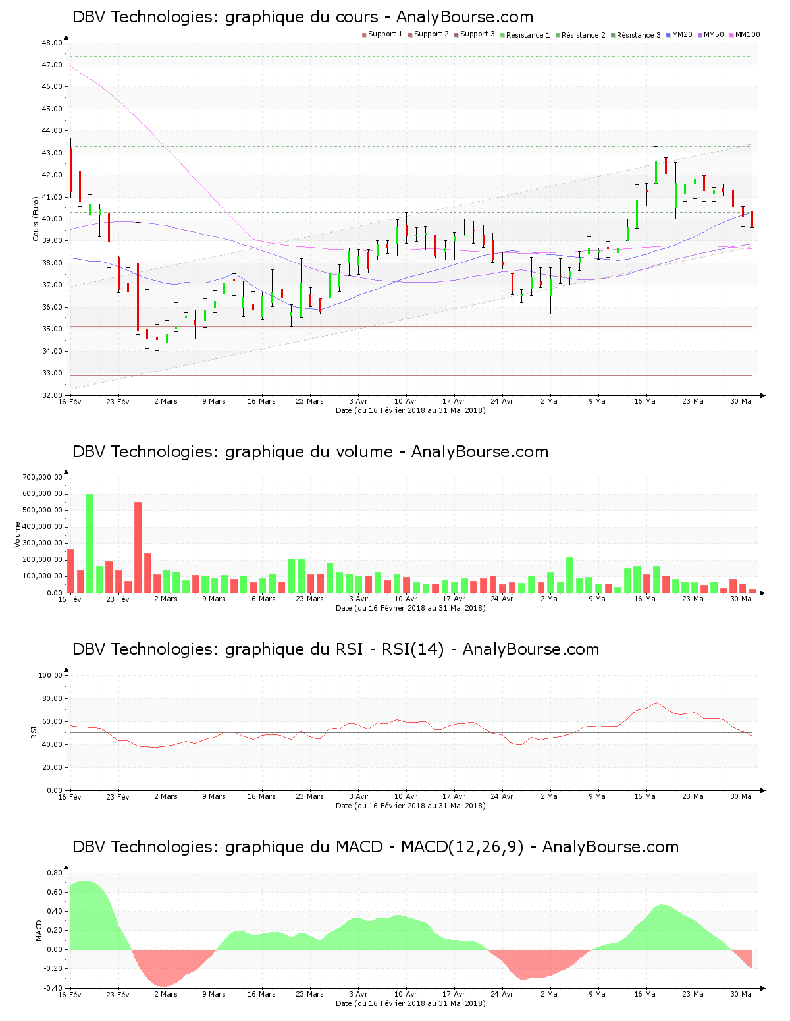
Task: Click '30 Mai' date tick on price chart
Action: [x=742, y=401]
